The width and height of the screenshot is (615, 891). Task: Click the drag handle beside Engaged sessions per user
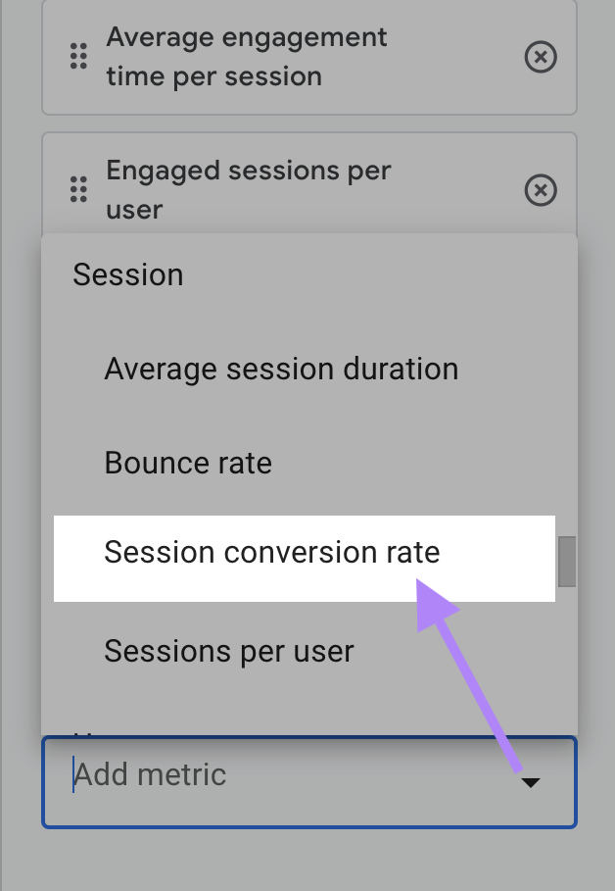[x=78, y=189]
